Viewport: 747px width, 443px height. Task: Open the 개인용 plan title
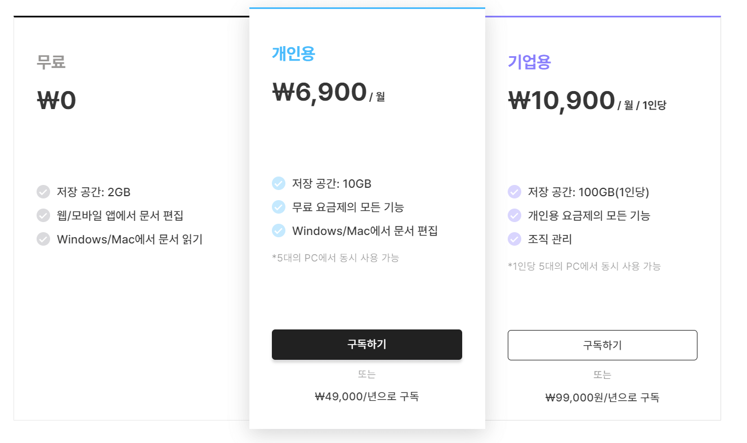[293, 54]
